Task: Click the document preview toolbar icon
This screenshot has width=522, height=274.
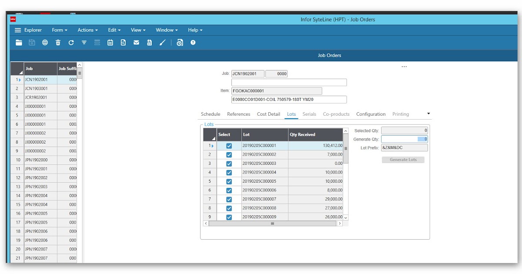Action: (x=123, y=42)
